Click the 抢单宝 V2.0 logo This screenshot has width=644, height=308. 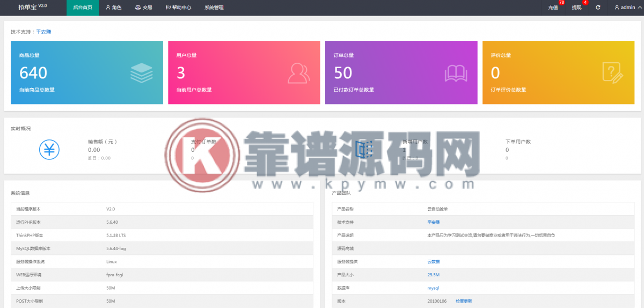tap(32, 7)
